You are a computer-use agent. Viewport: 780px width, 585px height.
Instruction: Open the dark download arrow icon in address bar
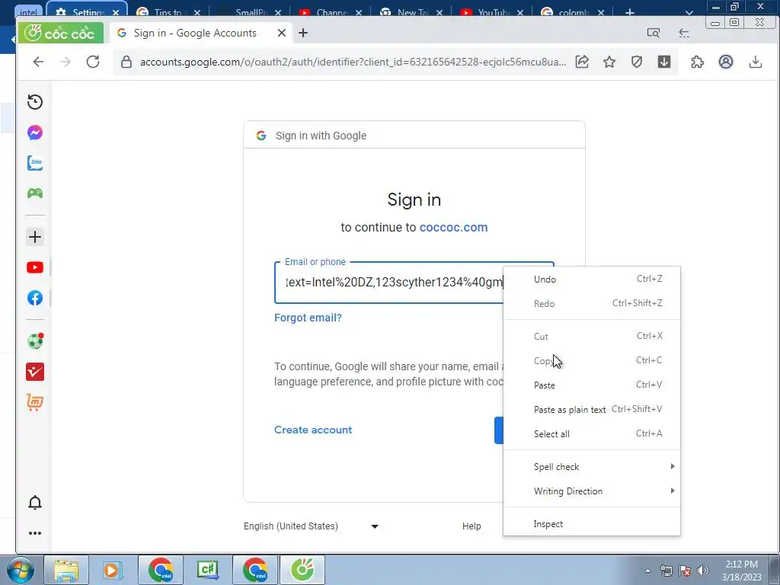point(664,62)
